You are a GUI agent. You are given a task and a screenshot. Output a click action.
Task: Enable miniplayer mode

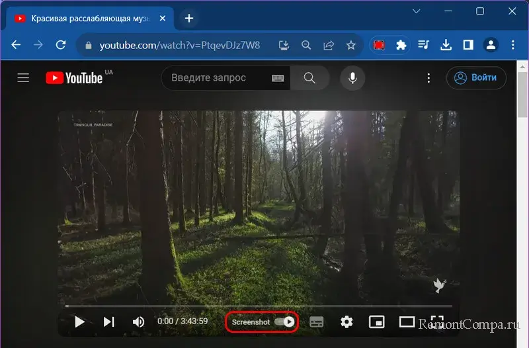click(376, 322)
